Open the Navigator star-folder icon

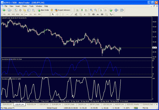24,10
